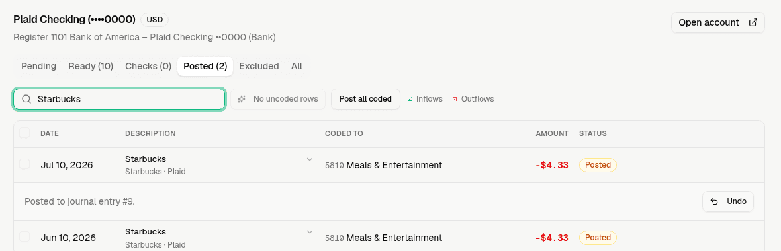Click the sparkle icon beside No uncoded rows
This screenshot has width=781, height=251.
click(242, 99)
